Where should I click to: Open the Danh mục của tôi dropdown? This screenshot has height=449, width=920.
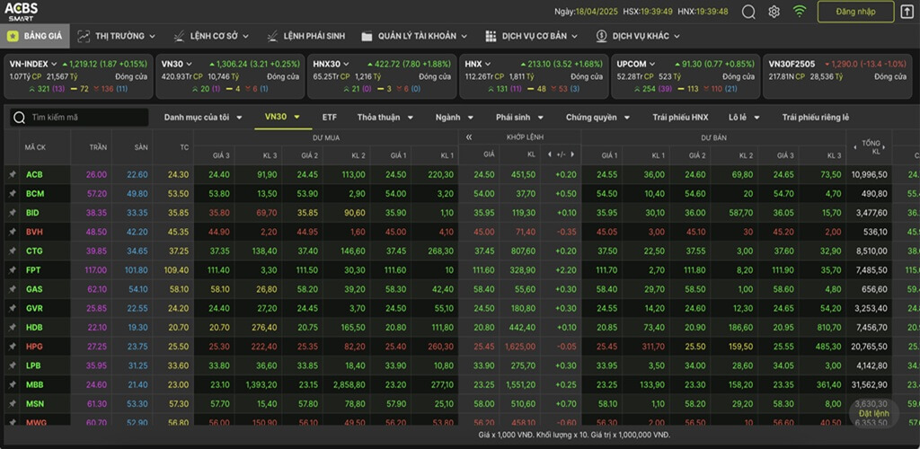203,118
